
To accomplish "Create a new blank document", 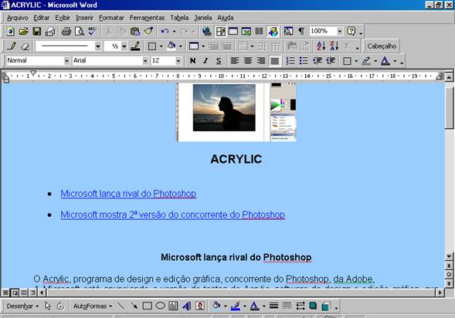I will click(11, 31).
